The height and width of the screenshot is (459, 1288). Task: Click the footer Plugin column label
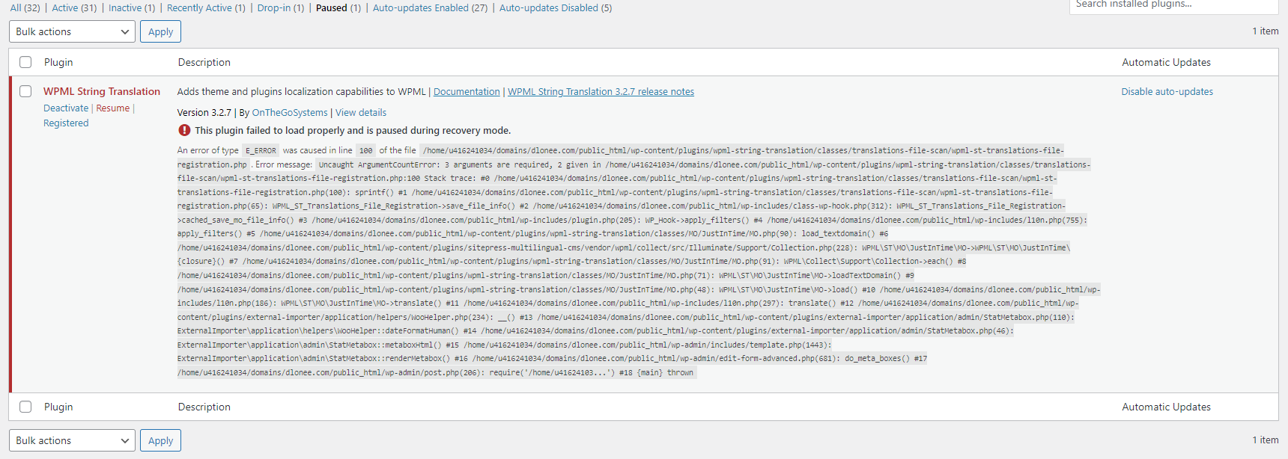click(x=58, y=407)
